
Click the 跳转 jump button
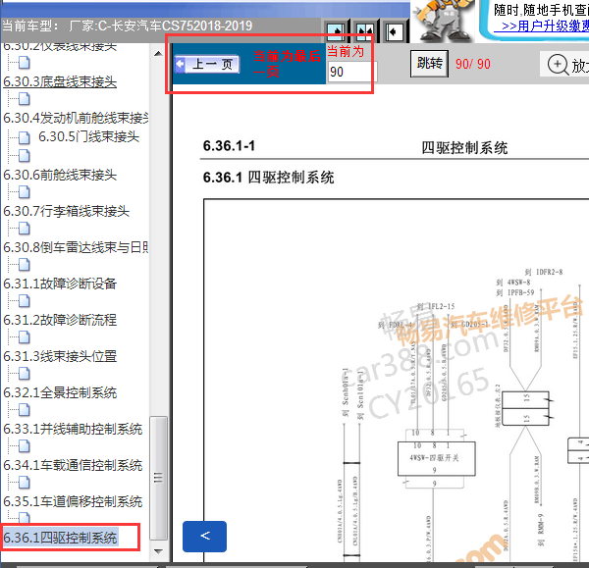429,64
